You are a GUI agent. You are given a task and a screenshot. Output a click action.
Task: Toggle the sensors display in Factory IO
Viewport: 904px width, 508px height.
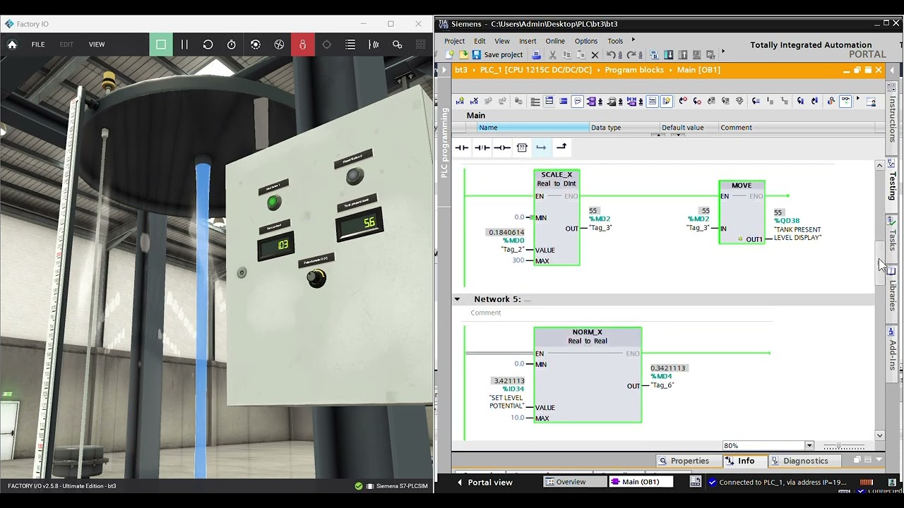tap(374, 44)
